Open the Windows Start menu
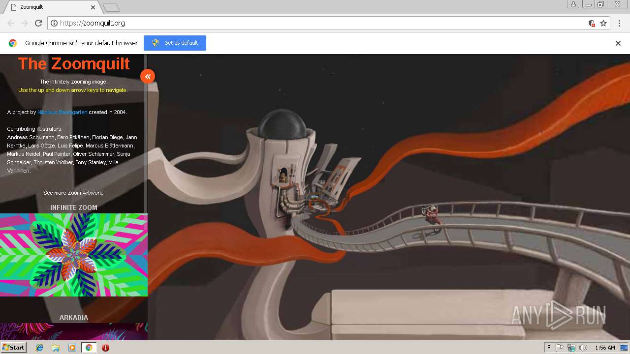Image resolution: width=630 pixels, height=354 pixels. 13,347
